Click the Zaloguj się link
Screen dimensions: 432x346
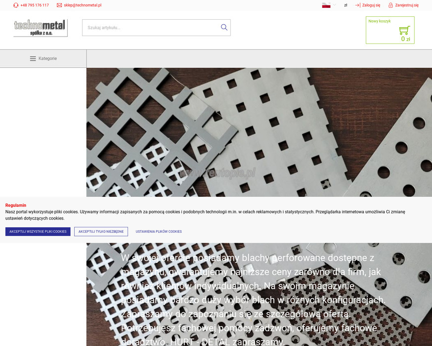point(371,5)
